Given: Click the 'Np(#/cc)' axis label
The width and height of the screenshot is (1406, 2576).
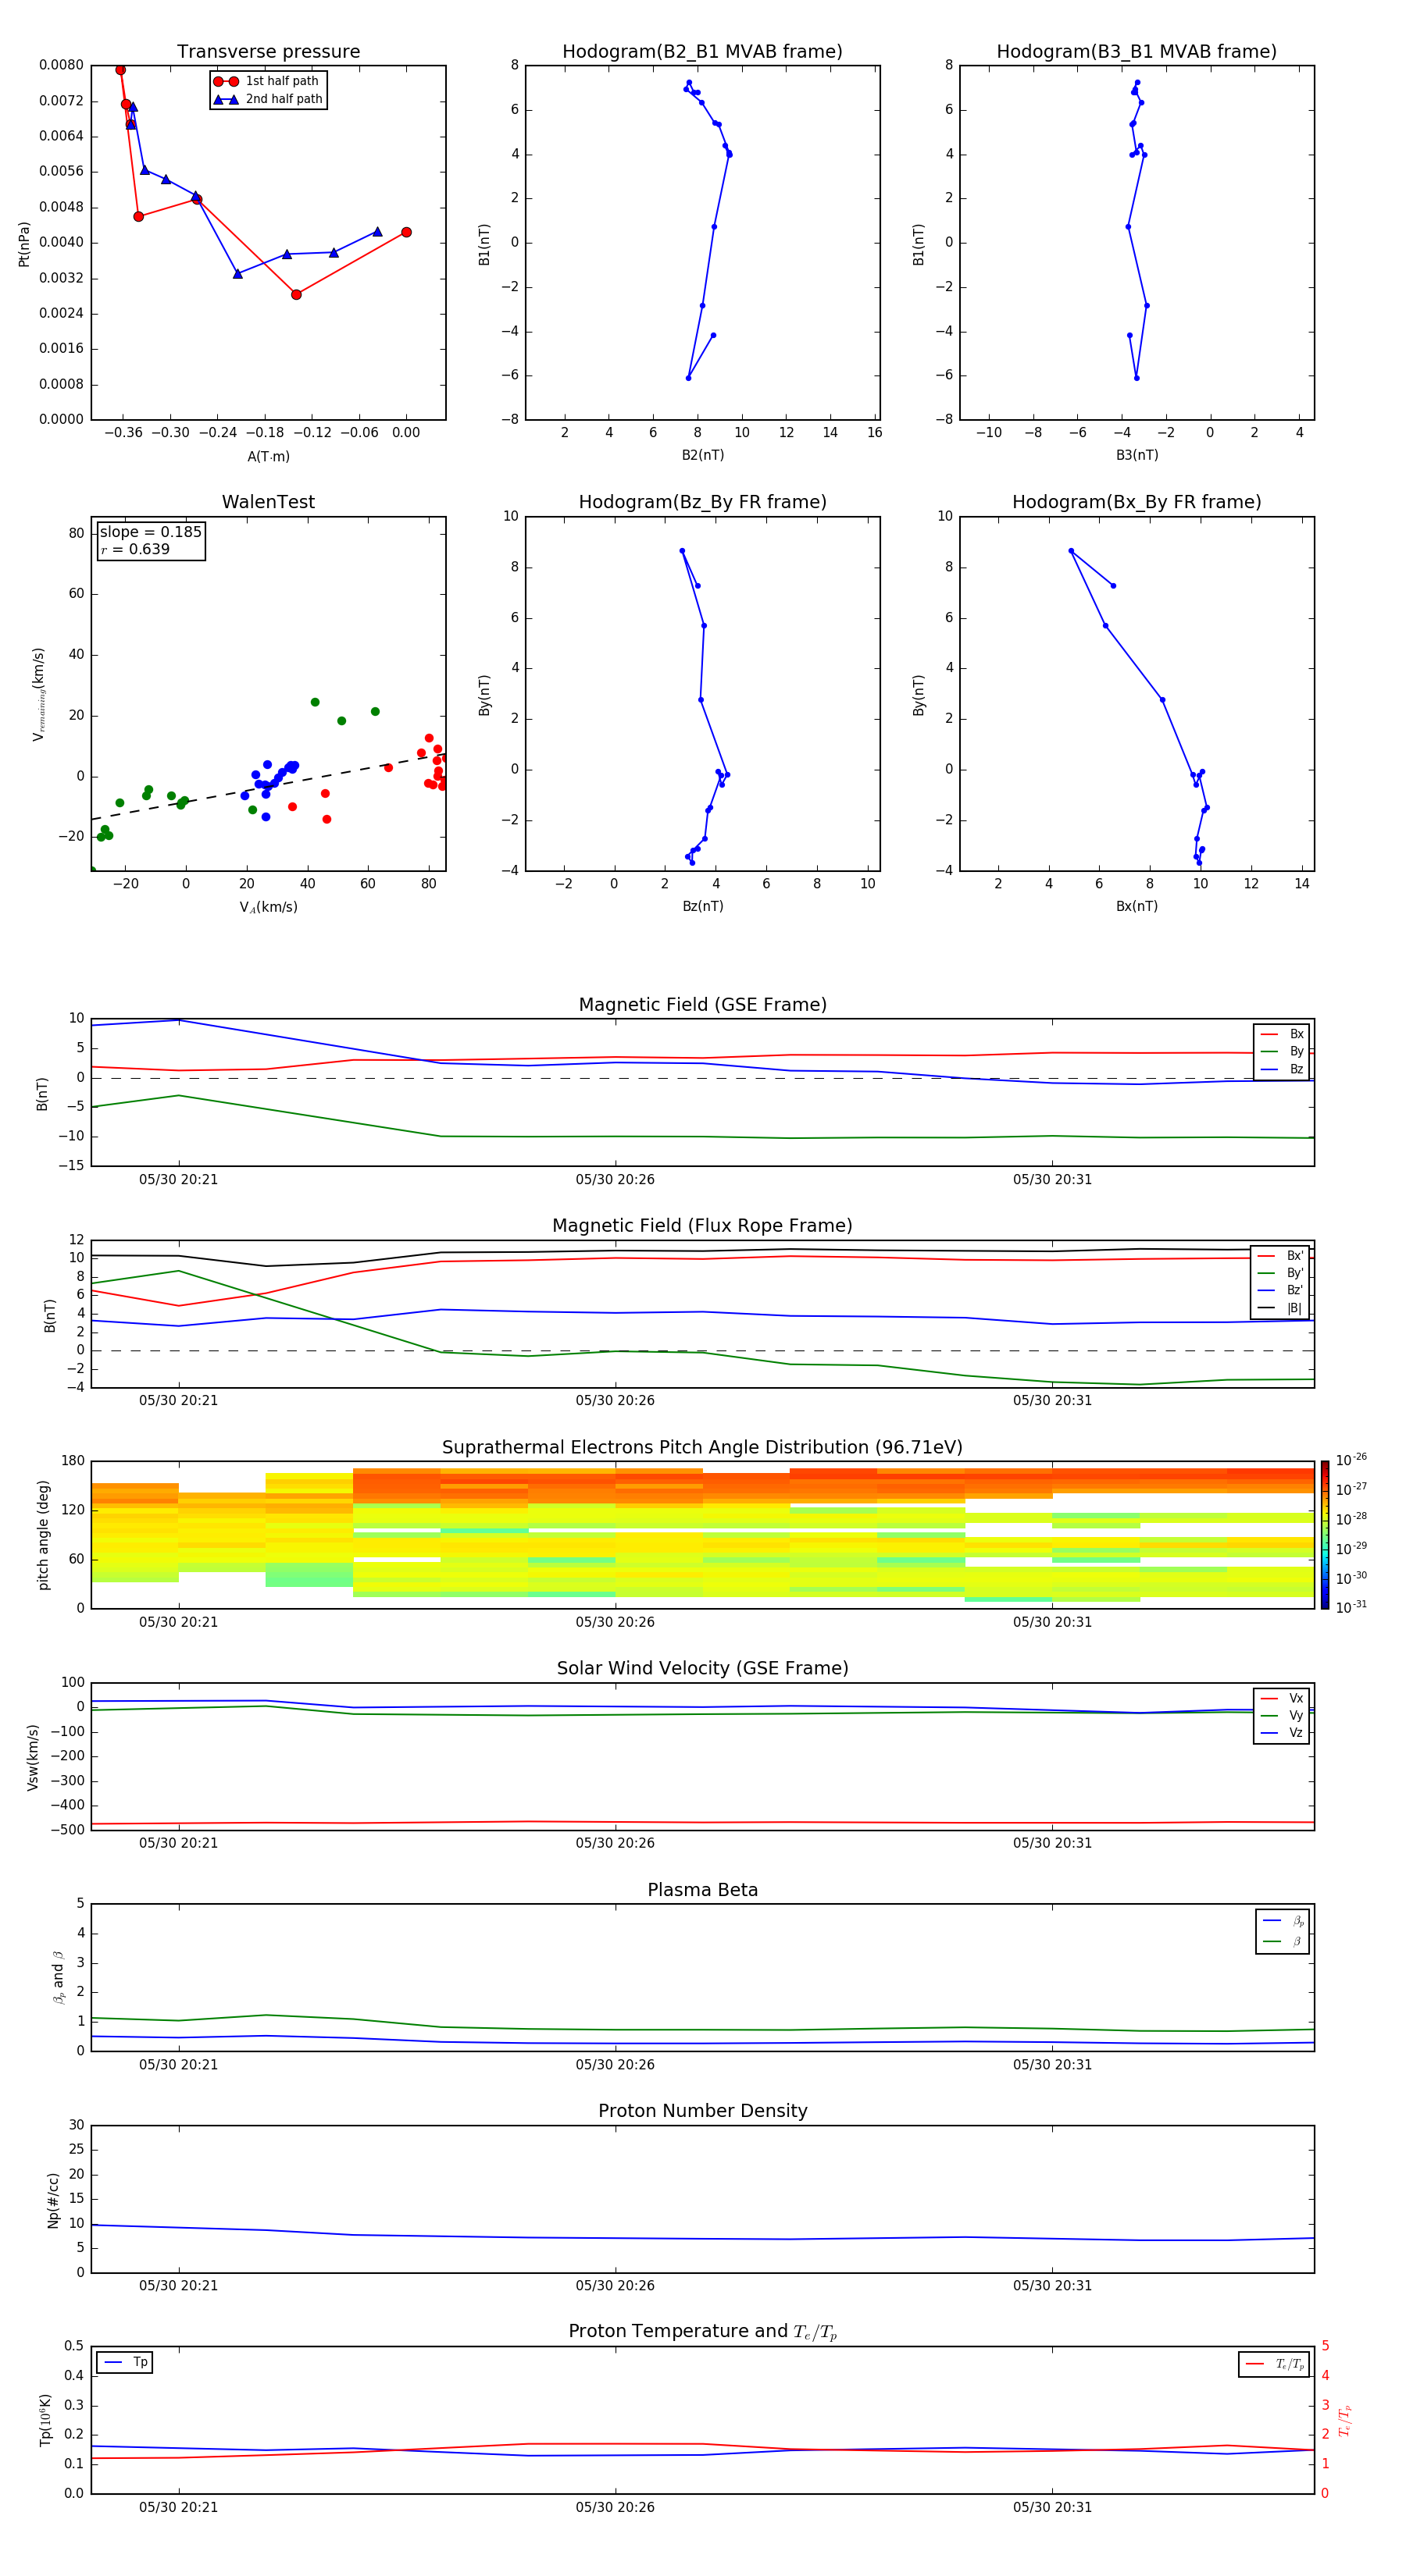Looking at the screenshot, I should (53, 2200).
